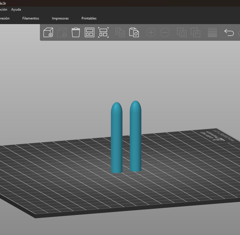The image size is (240, 235).
Task: Click the Split to parts icon
Action: tap(196, 32)
